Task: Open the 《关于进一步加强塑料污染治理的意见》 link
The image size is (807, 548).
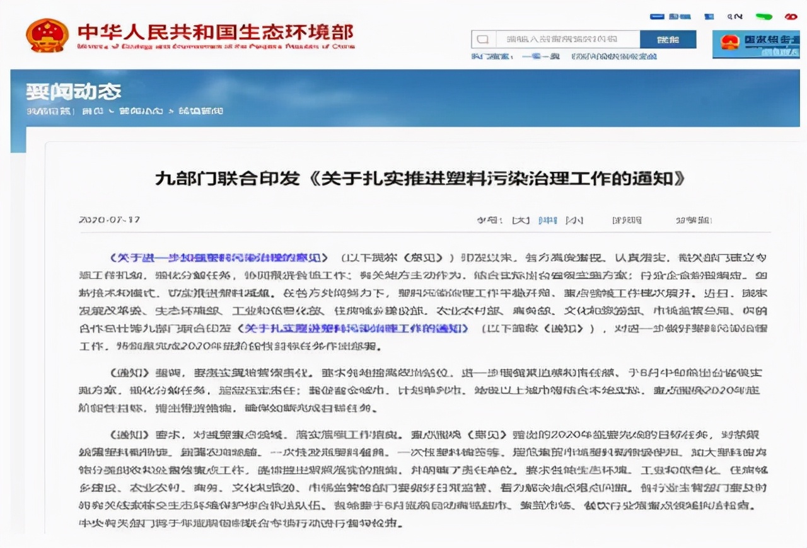Action: [x=219, y=257]
